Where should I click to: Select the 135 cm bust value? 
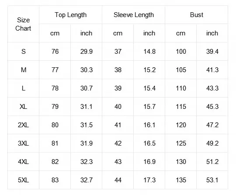pos(181,180)
